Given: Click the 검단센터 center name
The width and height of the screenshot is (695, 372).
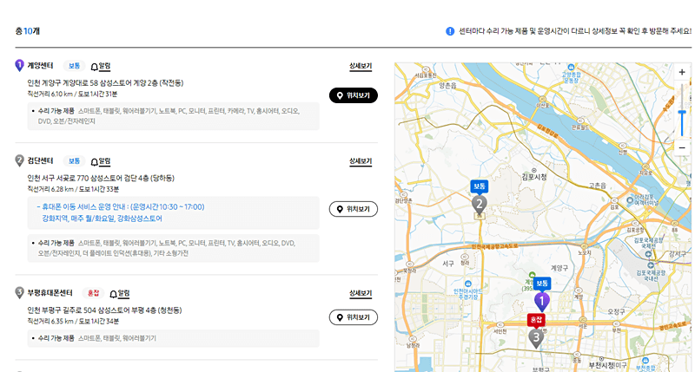Looking at the screenshot, I should (40, 160).
